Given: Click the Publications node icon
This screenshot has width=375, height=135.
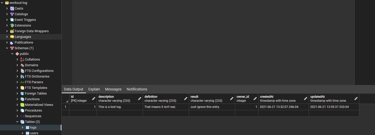Looking at the screenshot, I should pos(12,43).
